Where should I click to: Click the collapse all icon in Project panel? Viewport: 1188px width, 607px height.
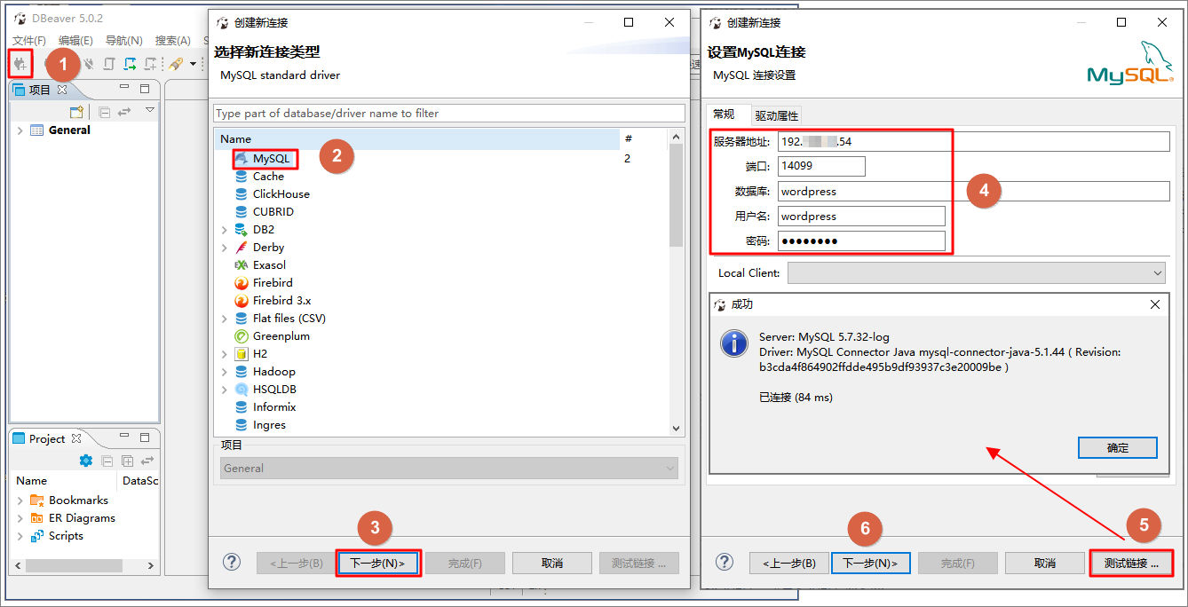[107, 461]
